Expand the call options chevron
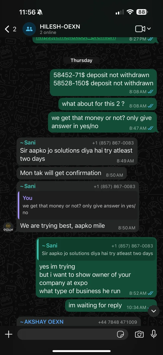The height and width of the screenshot is (355, 163). coord(149,29)
